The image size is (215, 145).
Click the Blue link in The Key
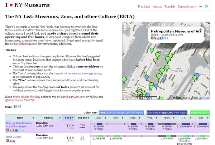tap(69, 56)
